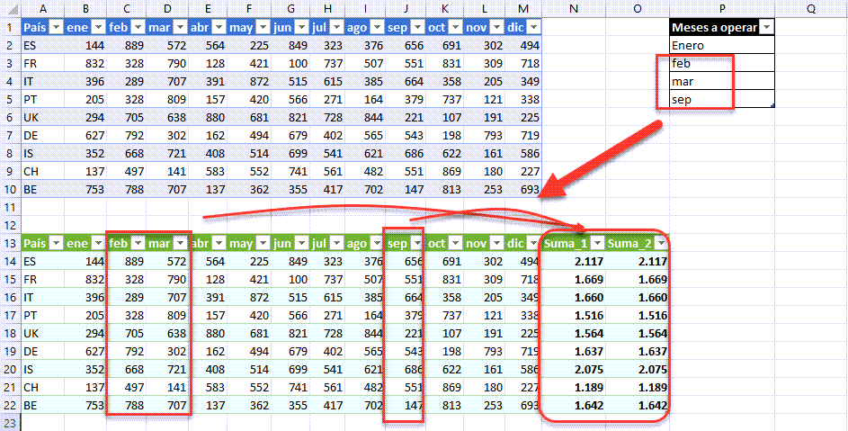Select the UK cell in row 6
This screenshot has height=431, width=848.
pos(43,118)
